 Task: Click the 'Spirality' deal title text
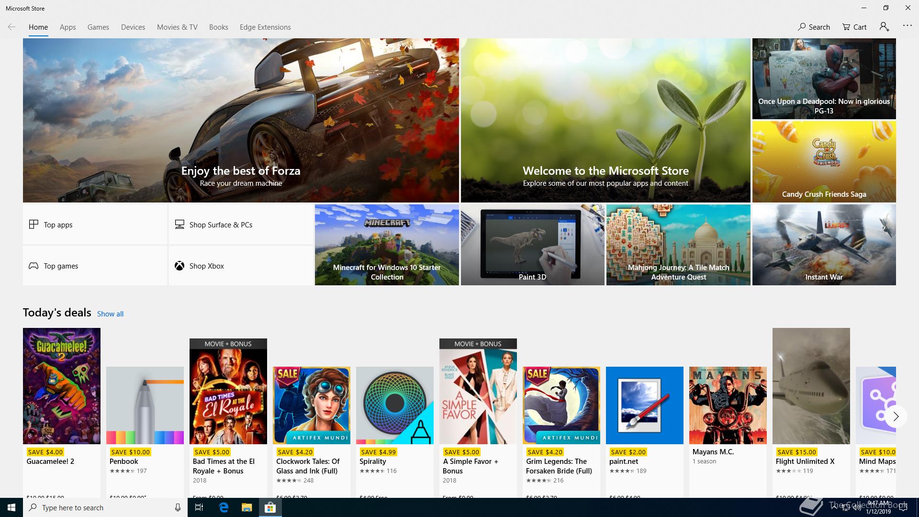coord(373,461)
